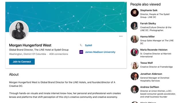Click Andrew Geffken's profile avatar
The width and height of the screenshot is (184, 103).
[135, 90]
